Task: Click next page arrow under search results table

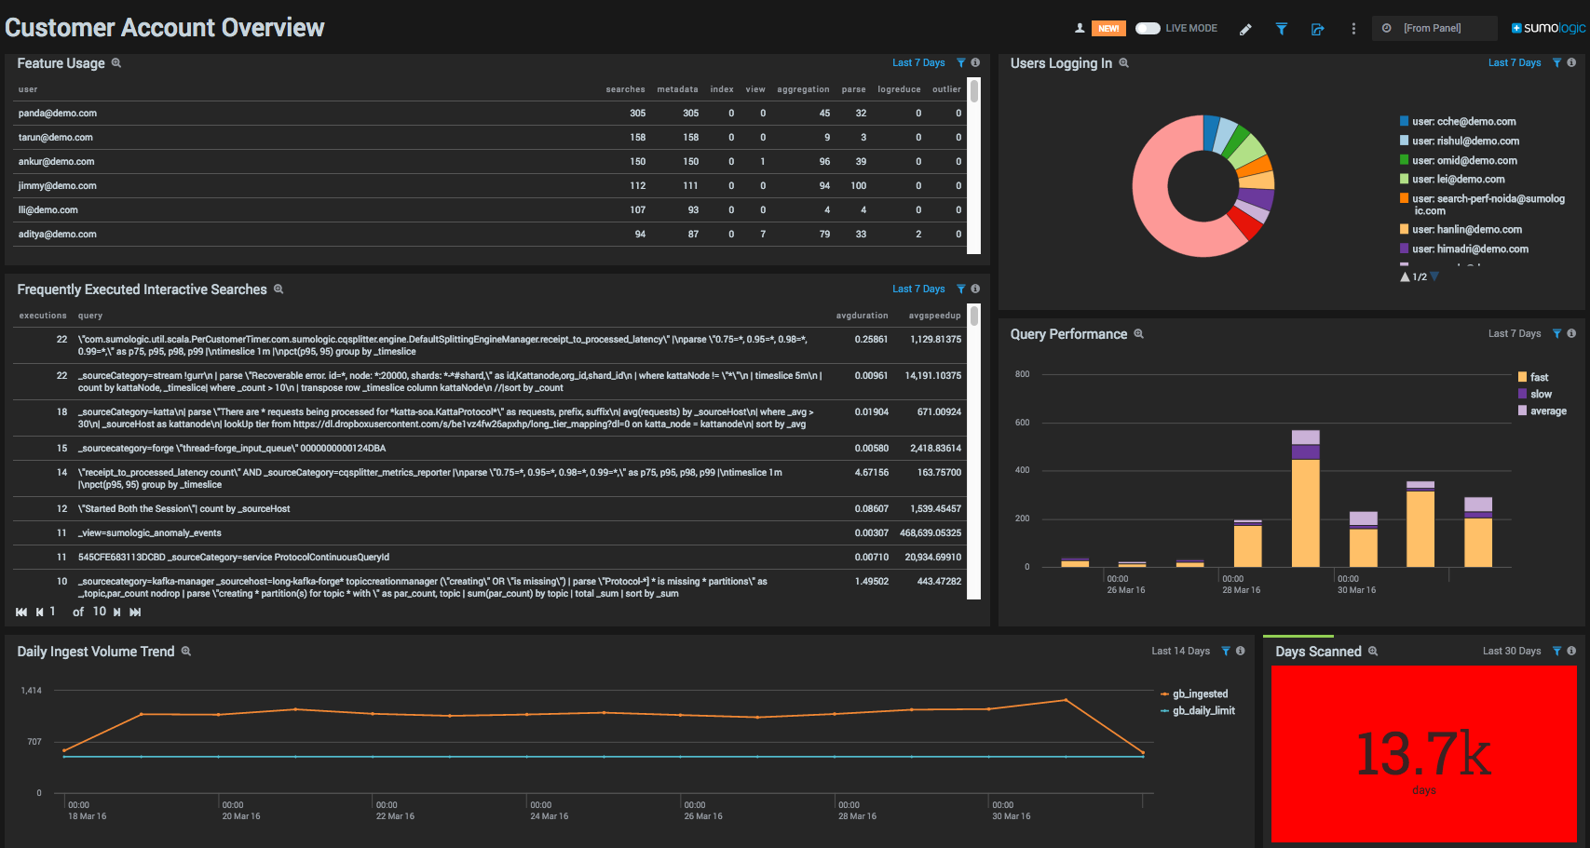Action: (x=116, y=612)
